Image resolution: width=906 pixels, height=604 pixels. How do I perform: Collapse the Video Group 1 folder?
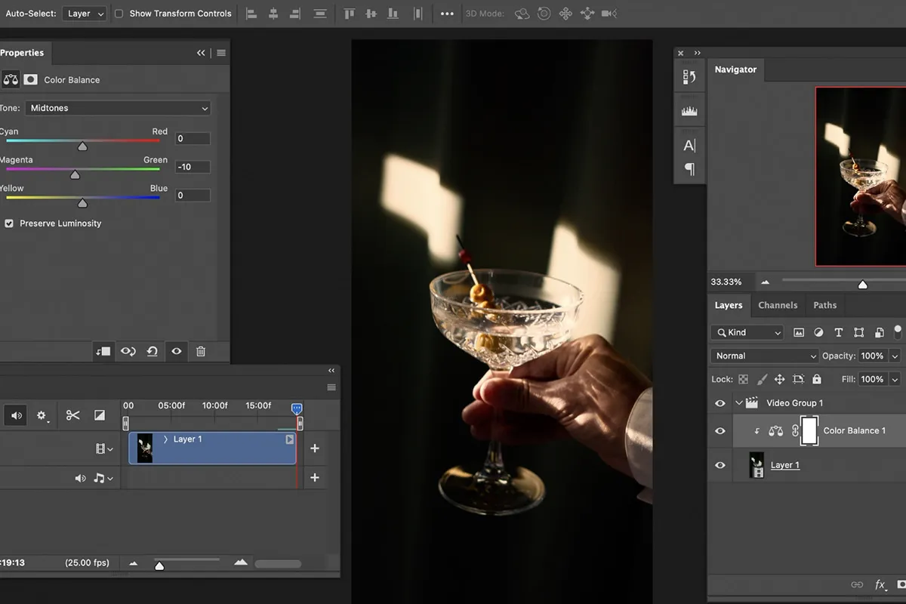[739, 403]
